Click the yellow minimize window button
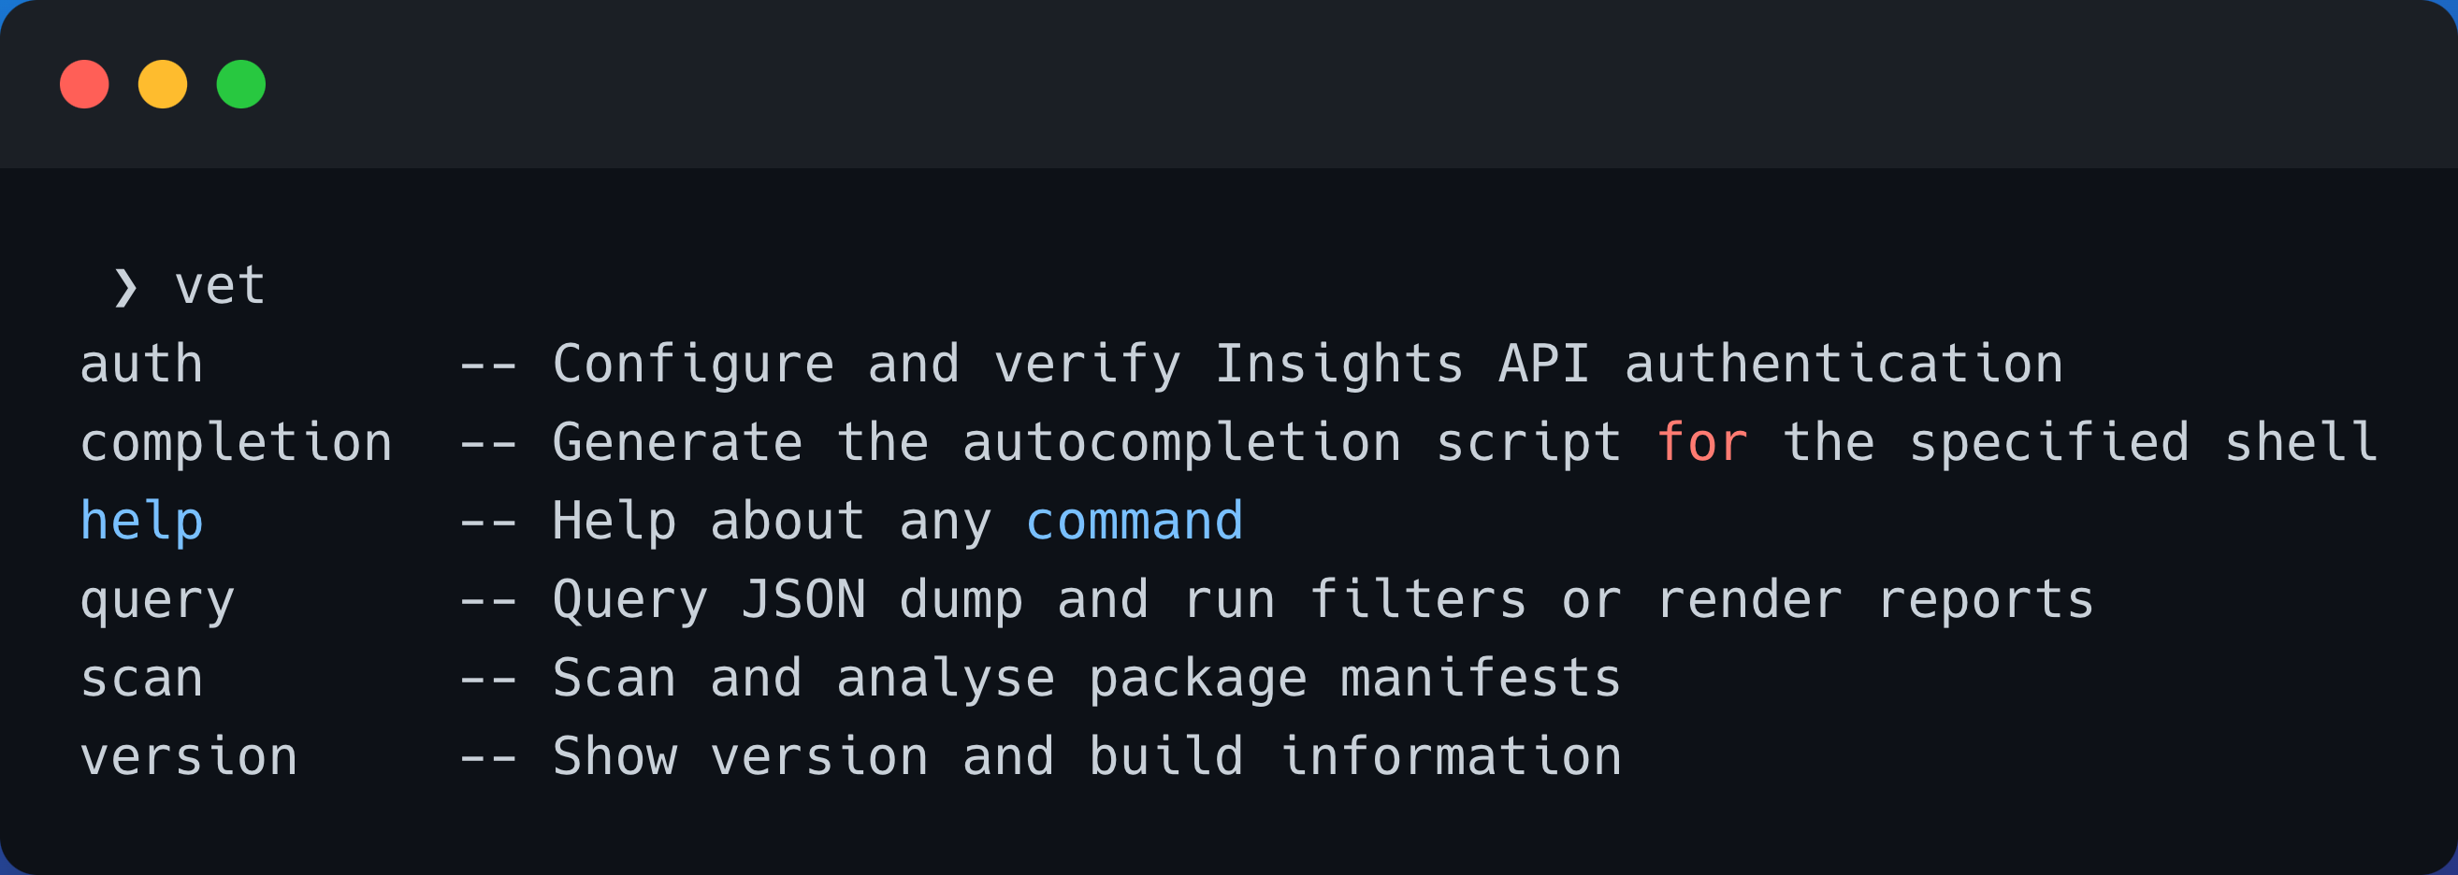Image resolution: width=2458 pixels, height=875 pixels. point(162,84)
